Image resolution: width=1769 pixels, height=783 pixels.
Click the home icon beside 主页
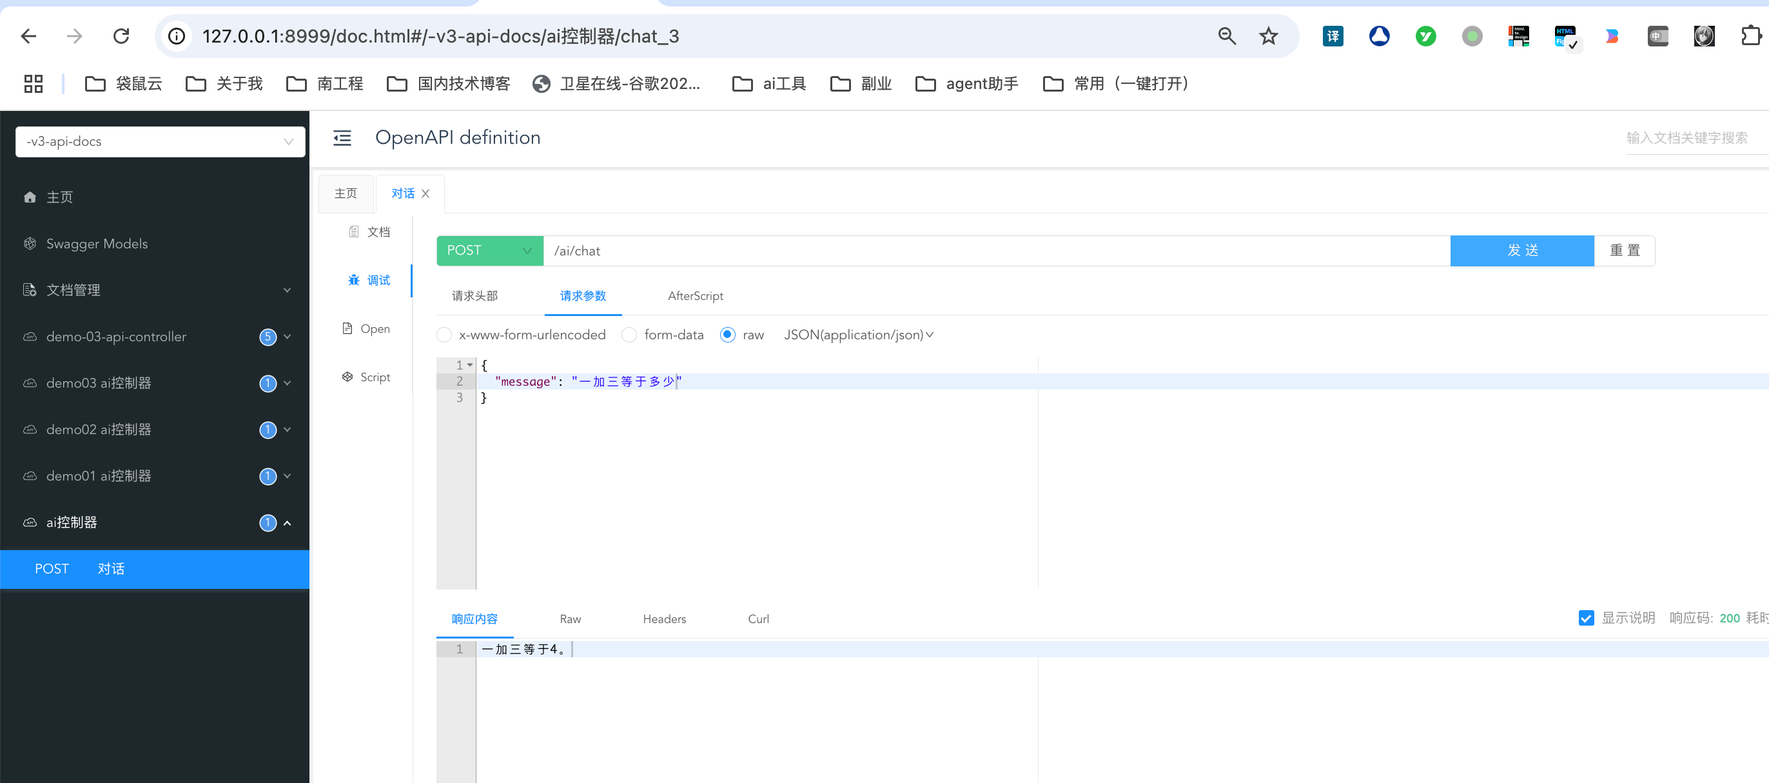point(30,198)
